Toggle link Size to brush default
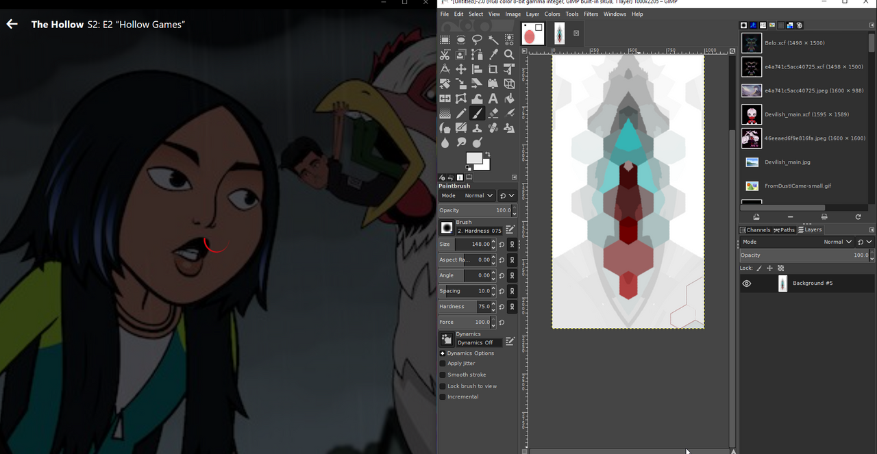 click(512, 244)
